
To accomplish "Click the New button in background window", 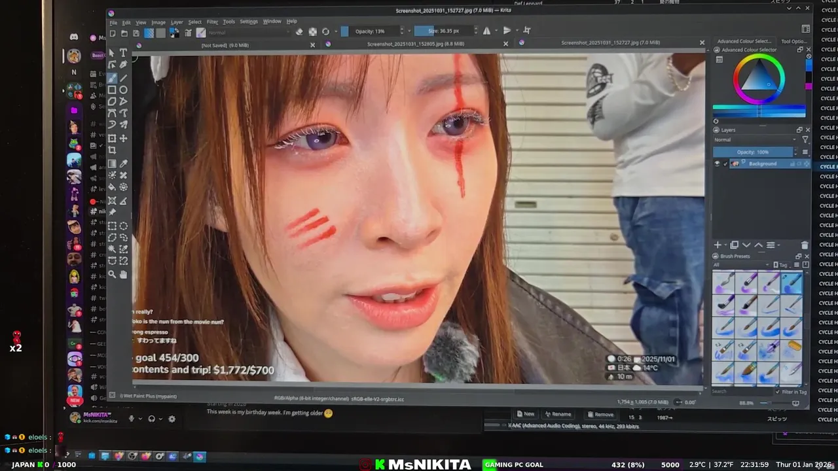I will 526,414.
